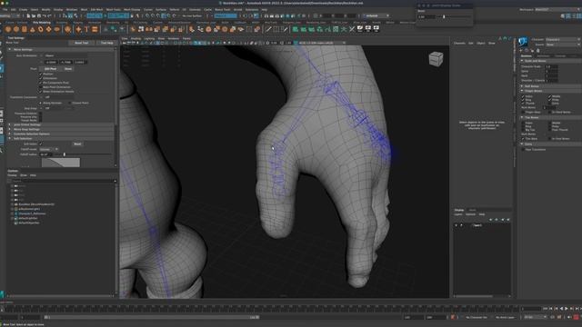Click Reset button next to Edit Pivot
This screenshot has height=327, width=582.
68,69
